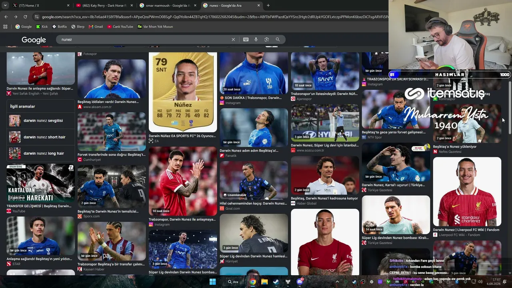Open the on-screen keyboard input tool
This screenshot has width=512, height=288.
tap(246, 40)
